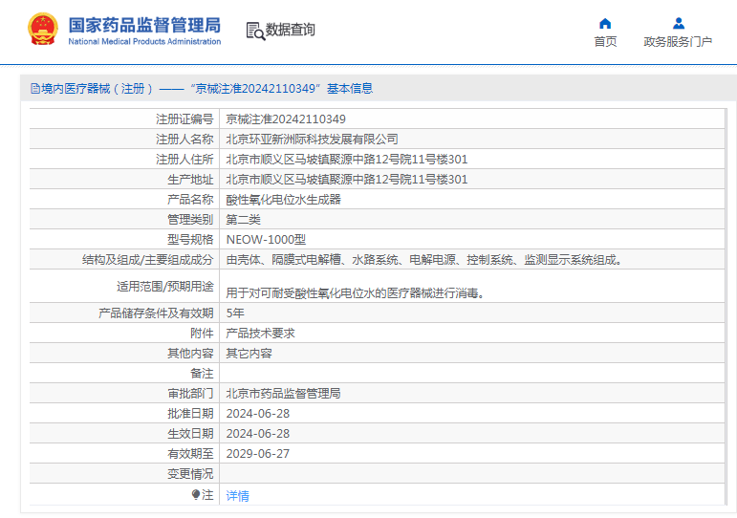Select 北京环亚新洲际科技发展有限公司 cell
Viewport: 737px width, 518px height.
click(x=312, y=140)
